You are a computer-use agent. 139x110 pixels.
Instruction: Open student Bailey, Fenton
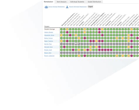[x=48, y=38]
